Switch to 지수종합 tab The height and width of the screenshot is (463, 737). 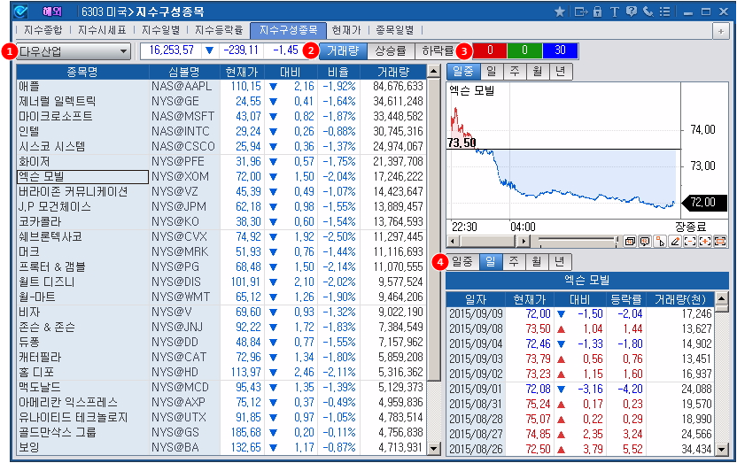pyautogui.click(x=43, y=30)
